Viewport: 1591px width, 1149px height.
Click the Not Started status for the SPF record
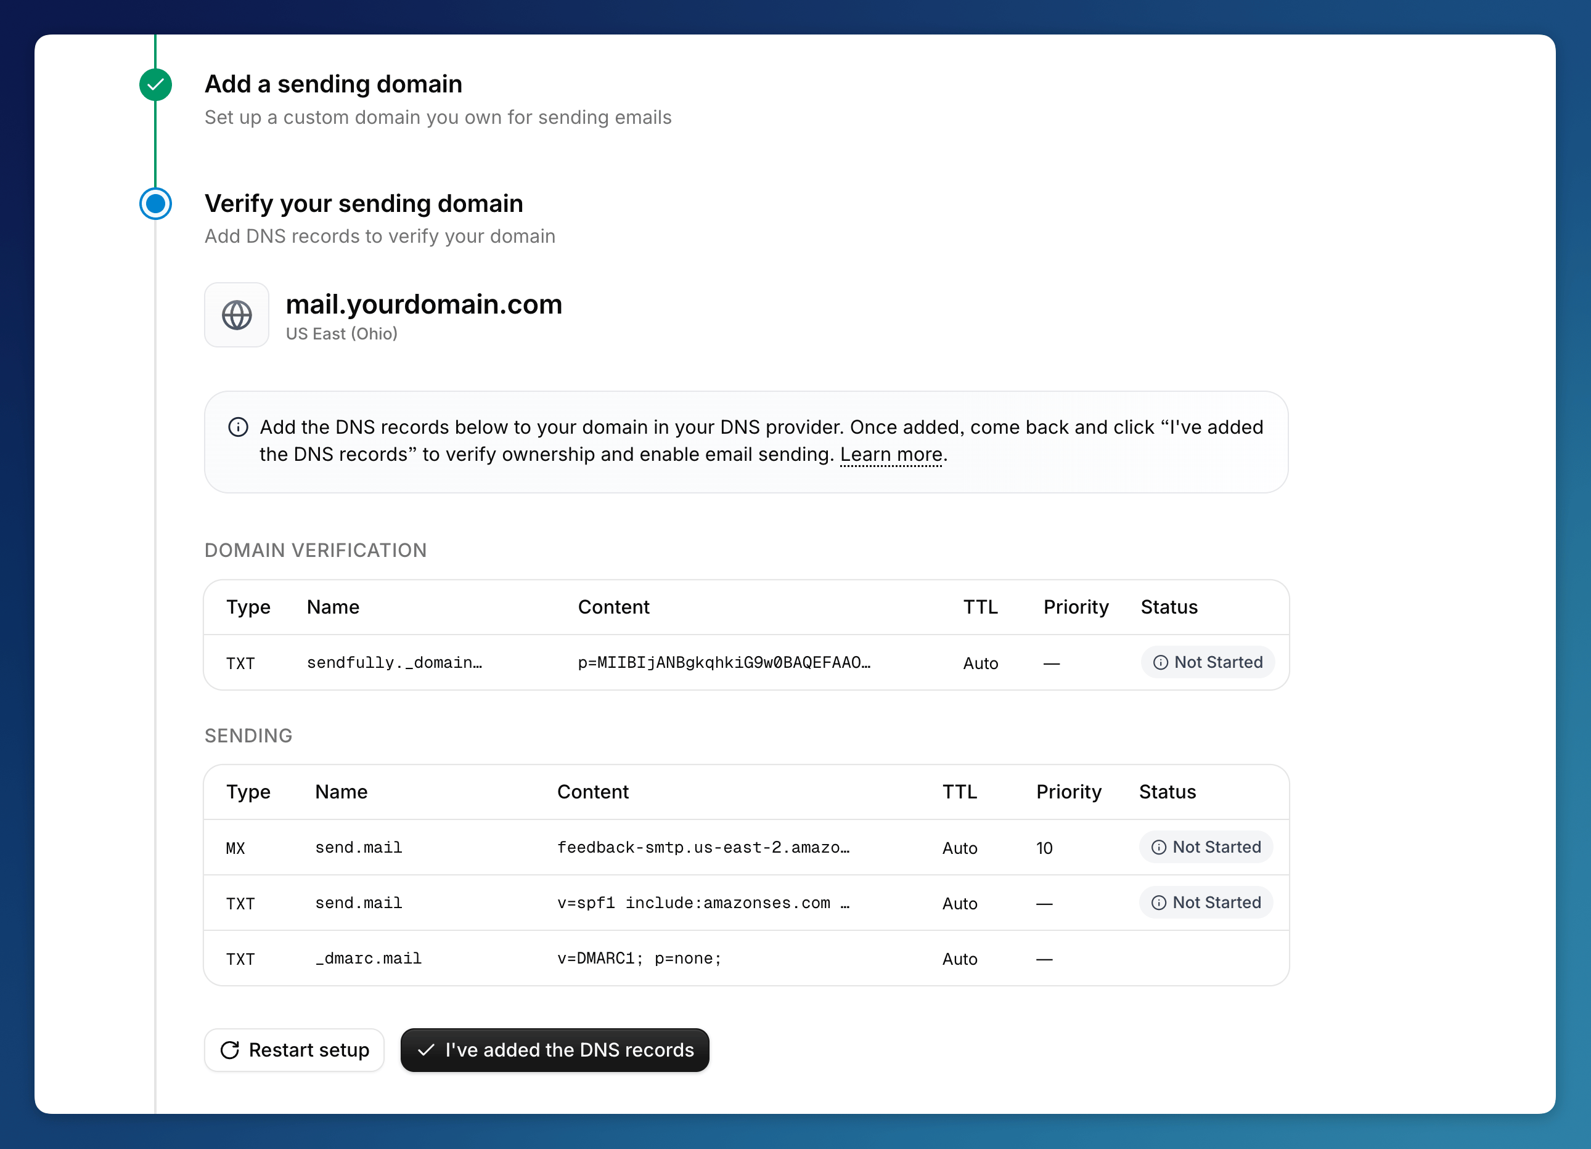[x=1205, y=902]
